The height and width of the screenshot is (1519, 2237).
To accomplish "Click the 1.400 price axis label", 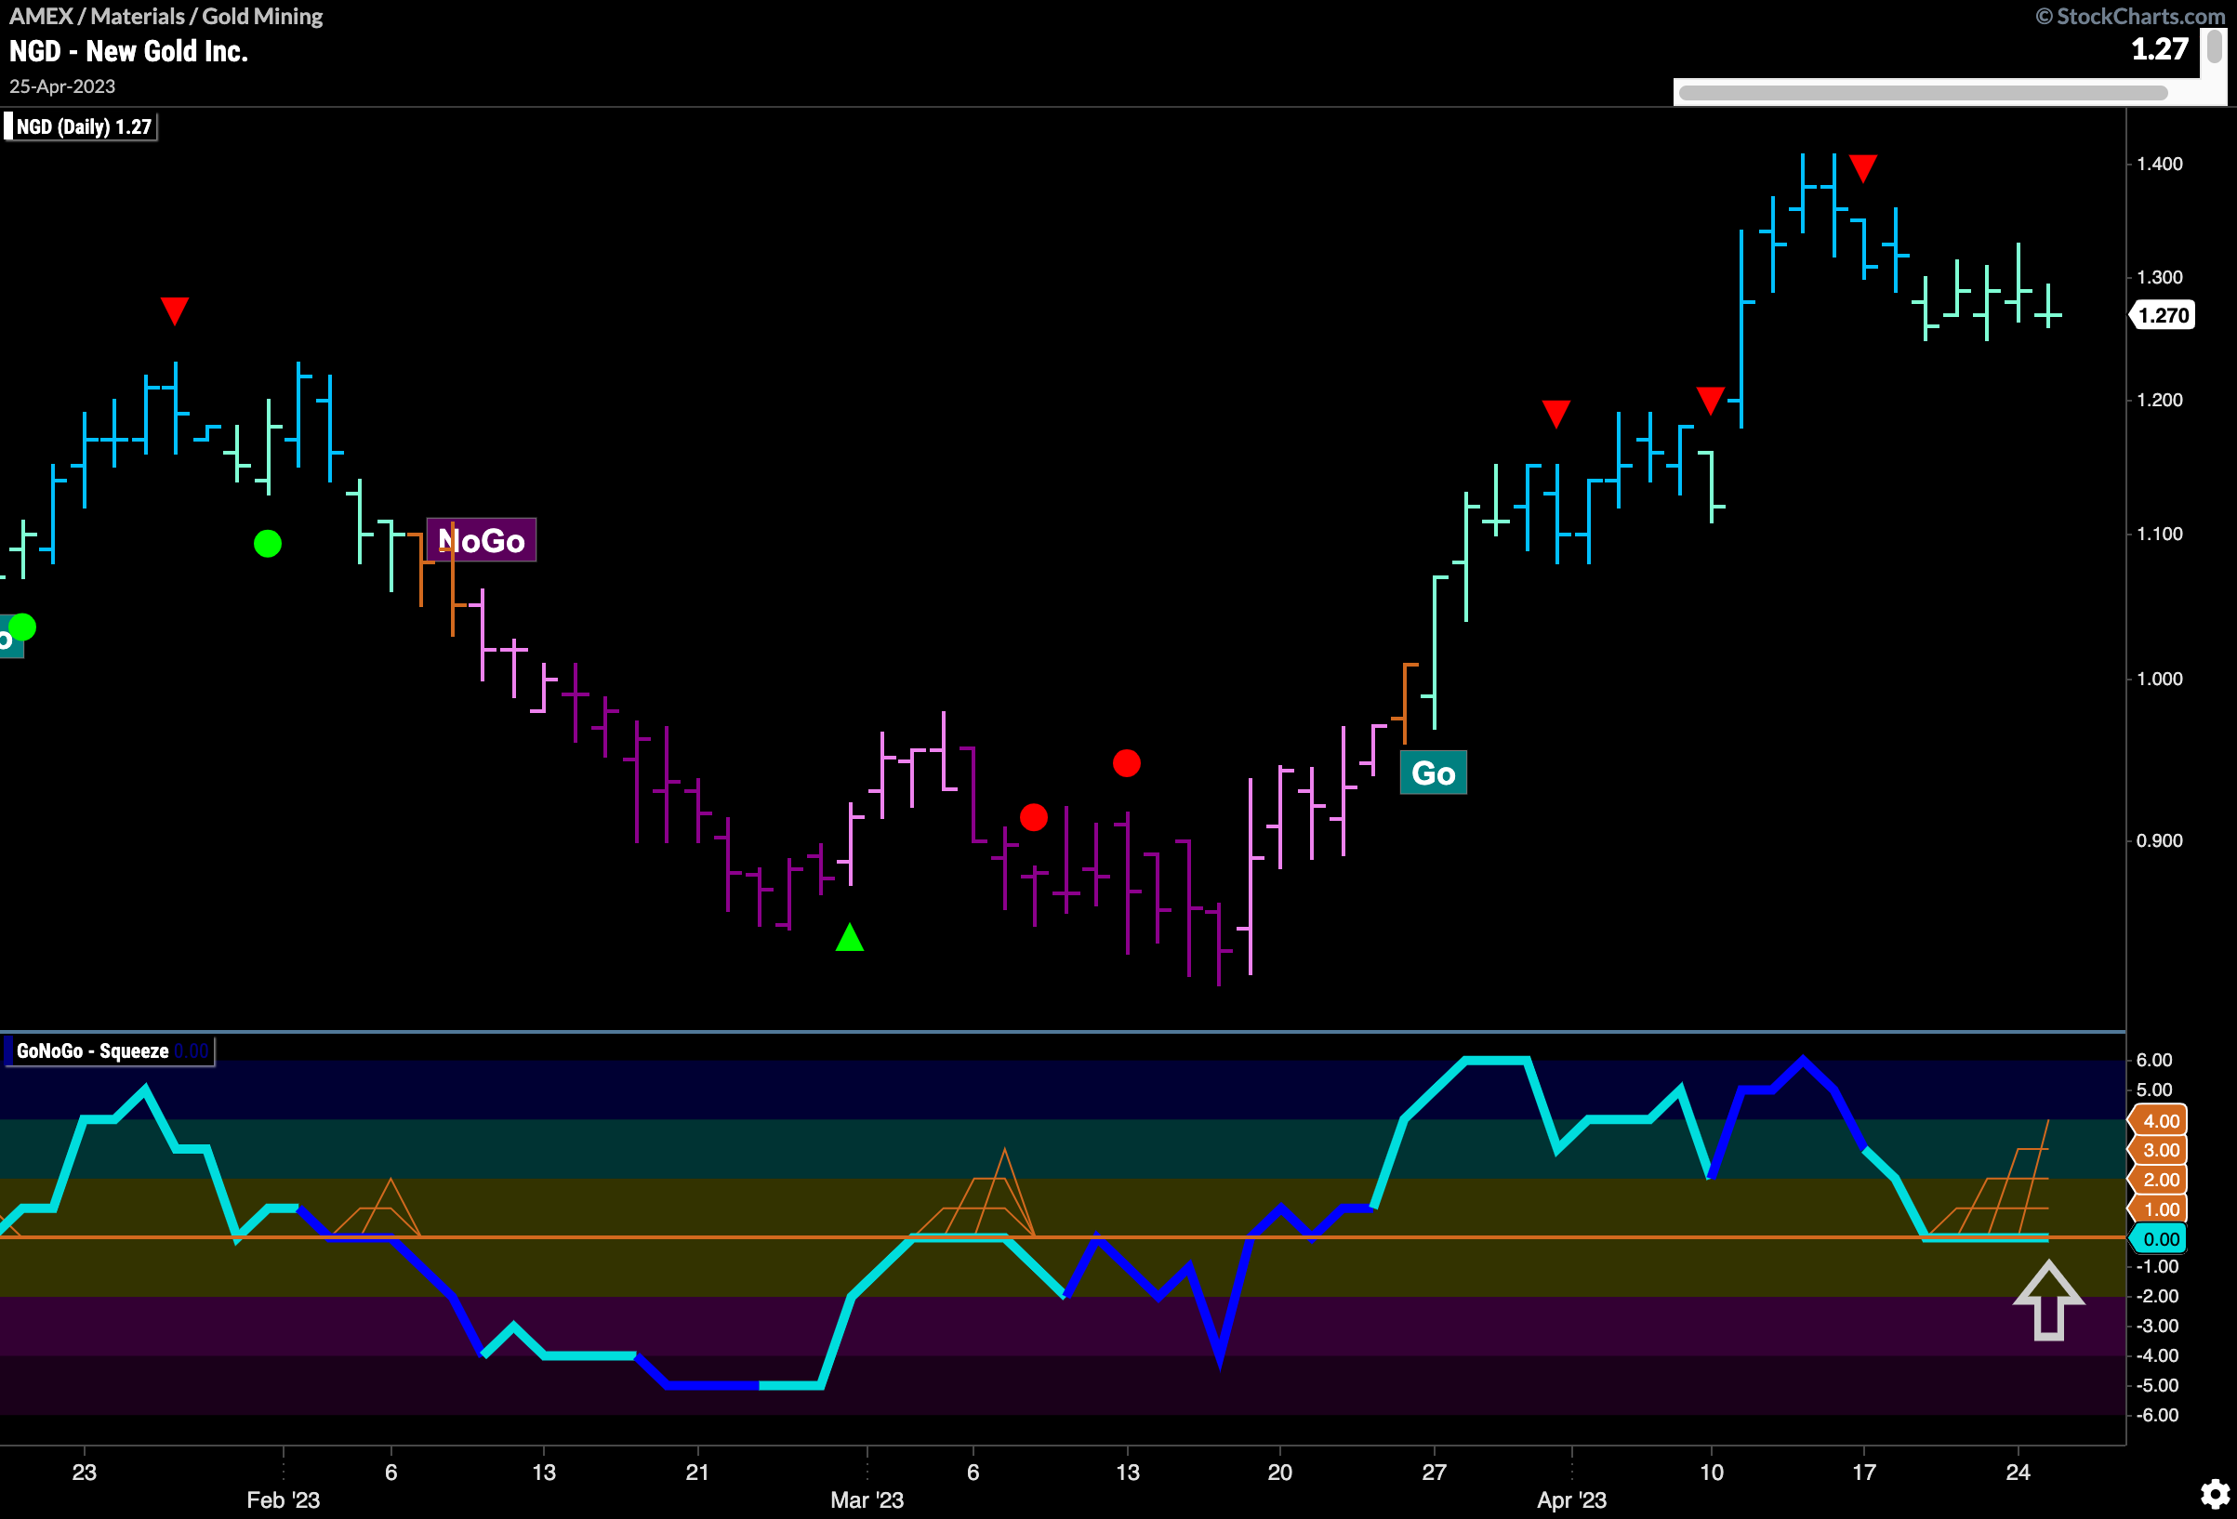I will click(x=2159, y=164).
